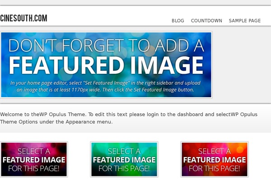Open the BLOG menu item
Image resolution: width=271 pixels, height=180 pixels.
tap(178, 21)
